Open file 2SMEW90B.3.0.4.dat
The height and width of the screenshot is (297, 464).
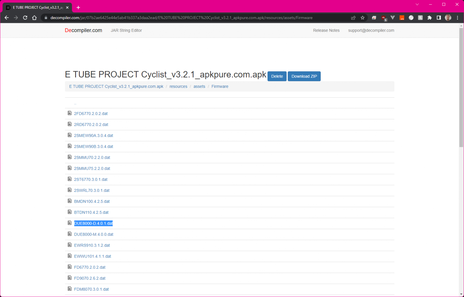[94, 147]
